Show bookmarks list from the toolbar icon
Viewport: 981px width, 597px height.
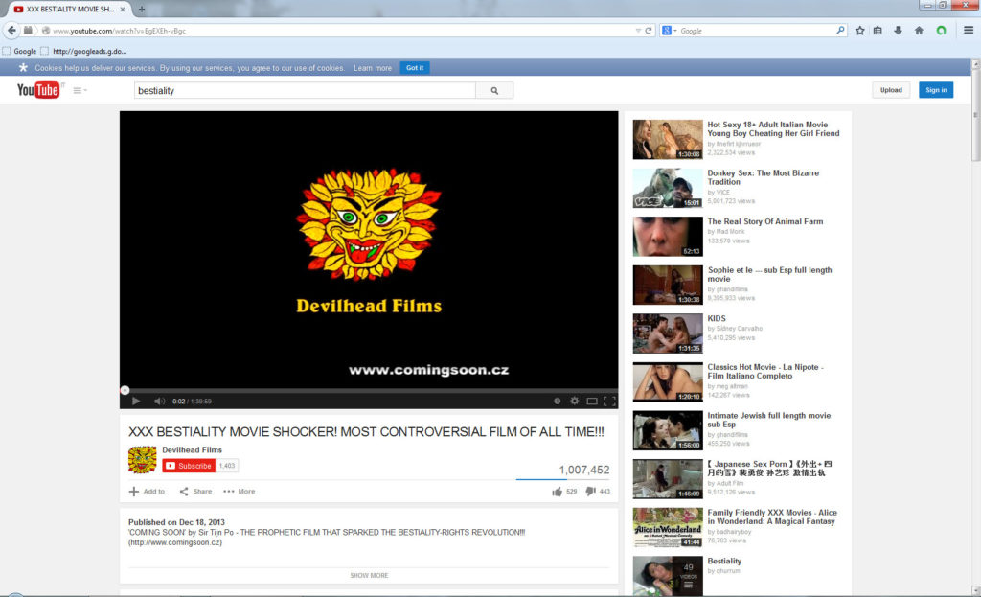pyautogui.click(x=878, y=30)
